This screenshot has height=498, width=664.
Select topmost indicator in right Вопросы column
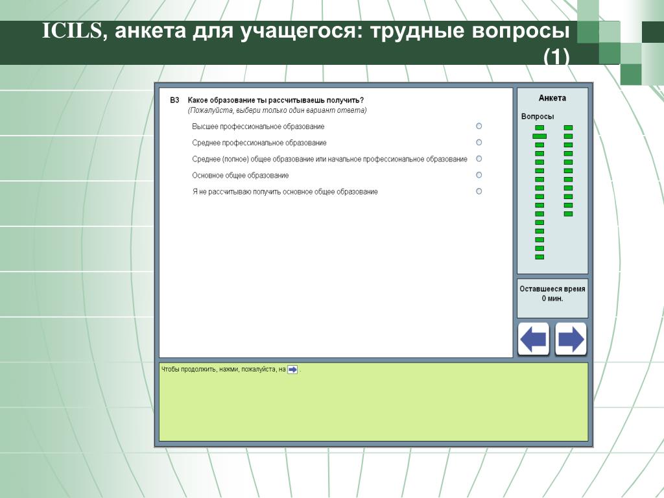tap(568, 128)
